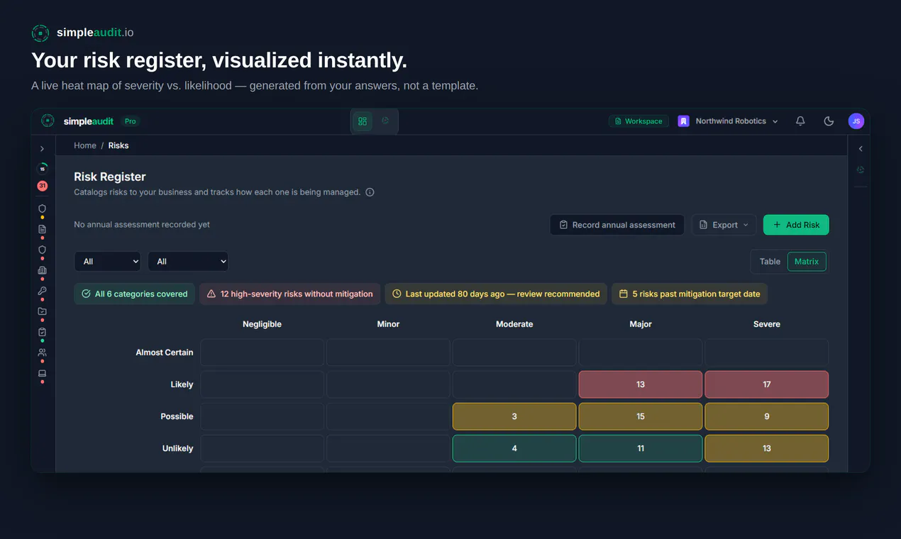
Task: Open the first All filter dropdown
Action: (x=107, y=262)
